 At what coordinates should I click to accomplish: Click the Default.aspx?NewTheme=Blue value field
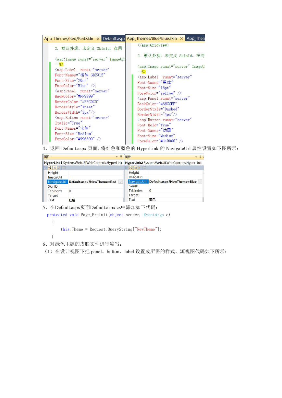pos(173,182)
